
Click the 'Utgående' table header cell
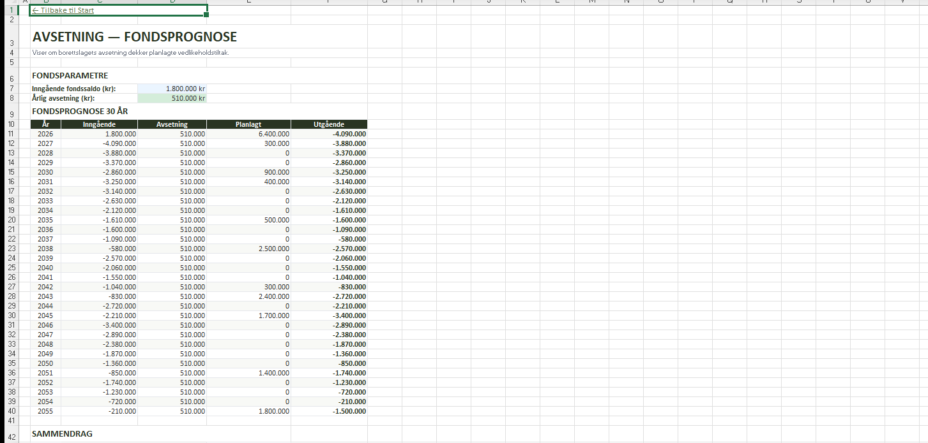[x=328, y=124]
